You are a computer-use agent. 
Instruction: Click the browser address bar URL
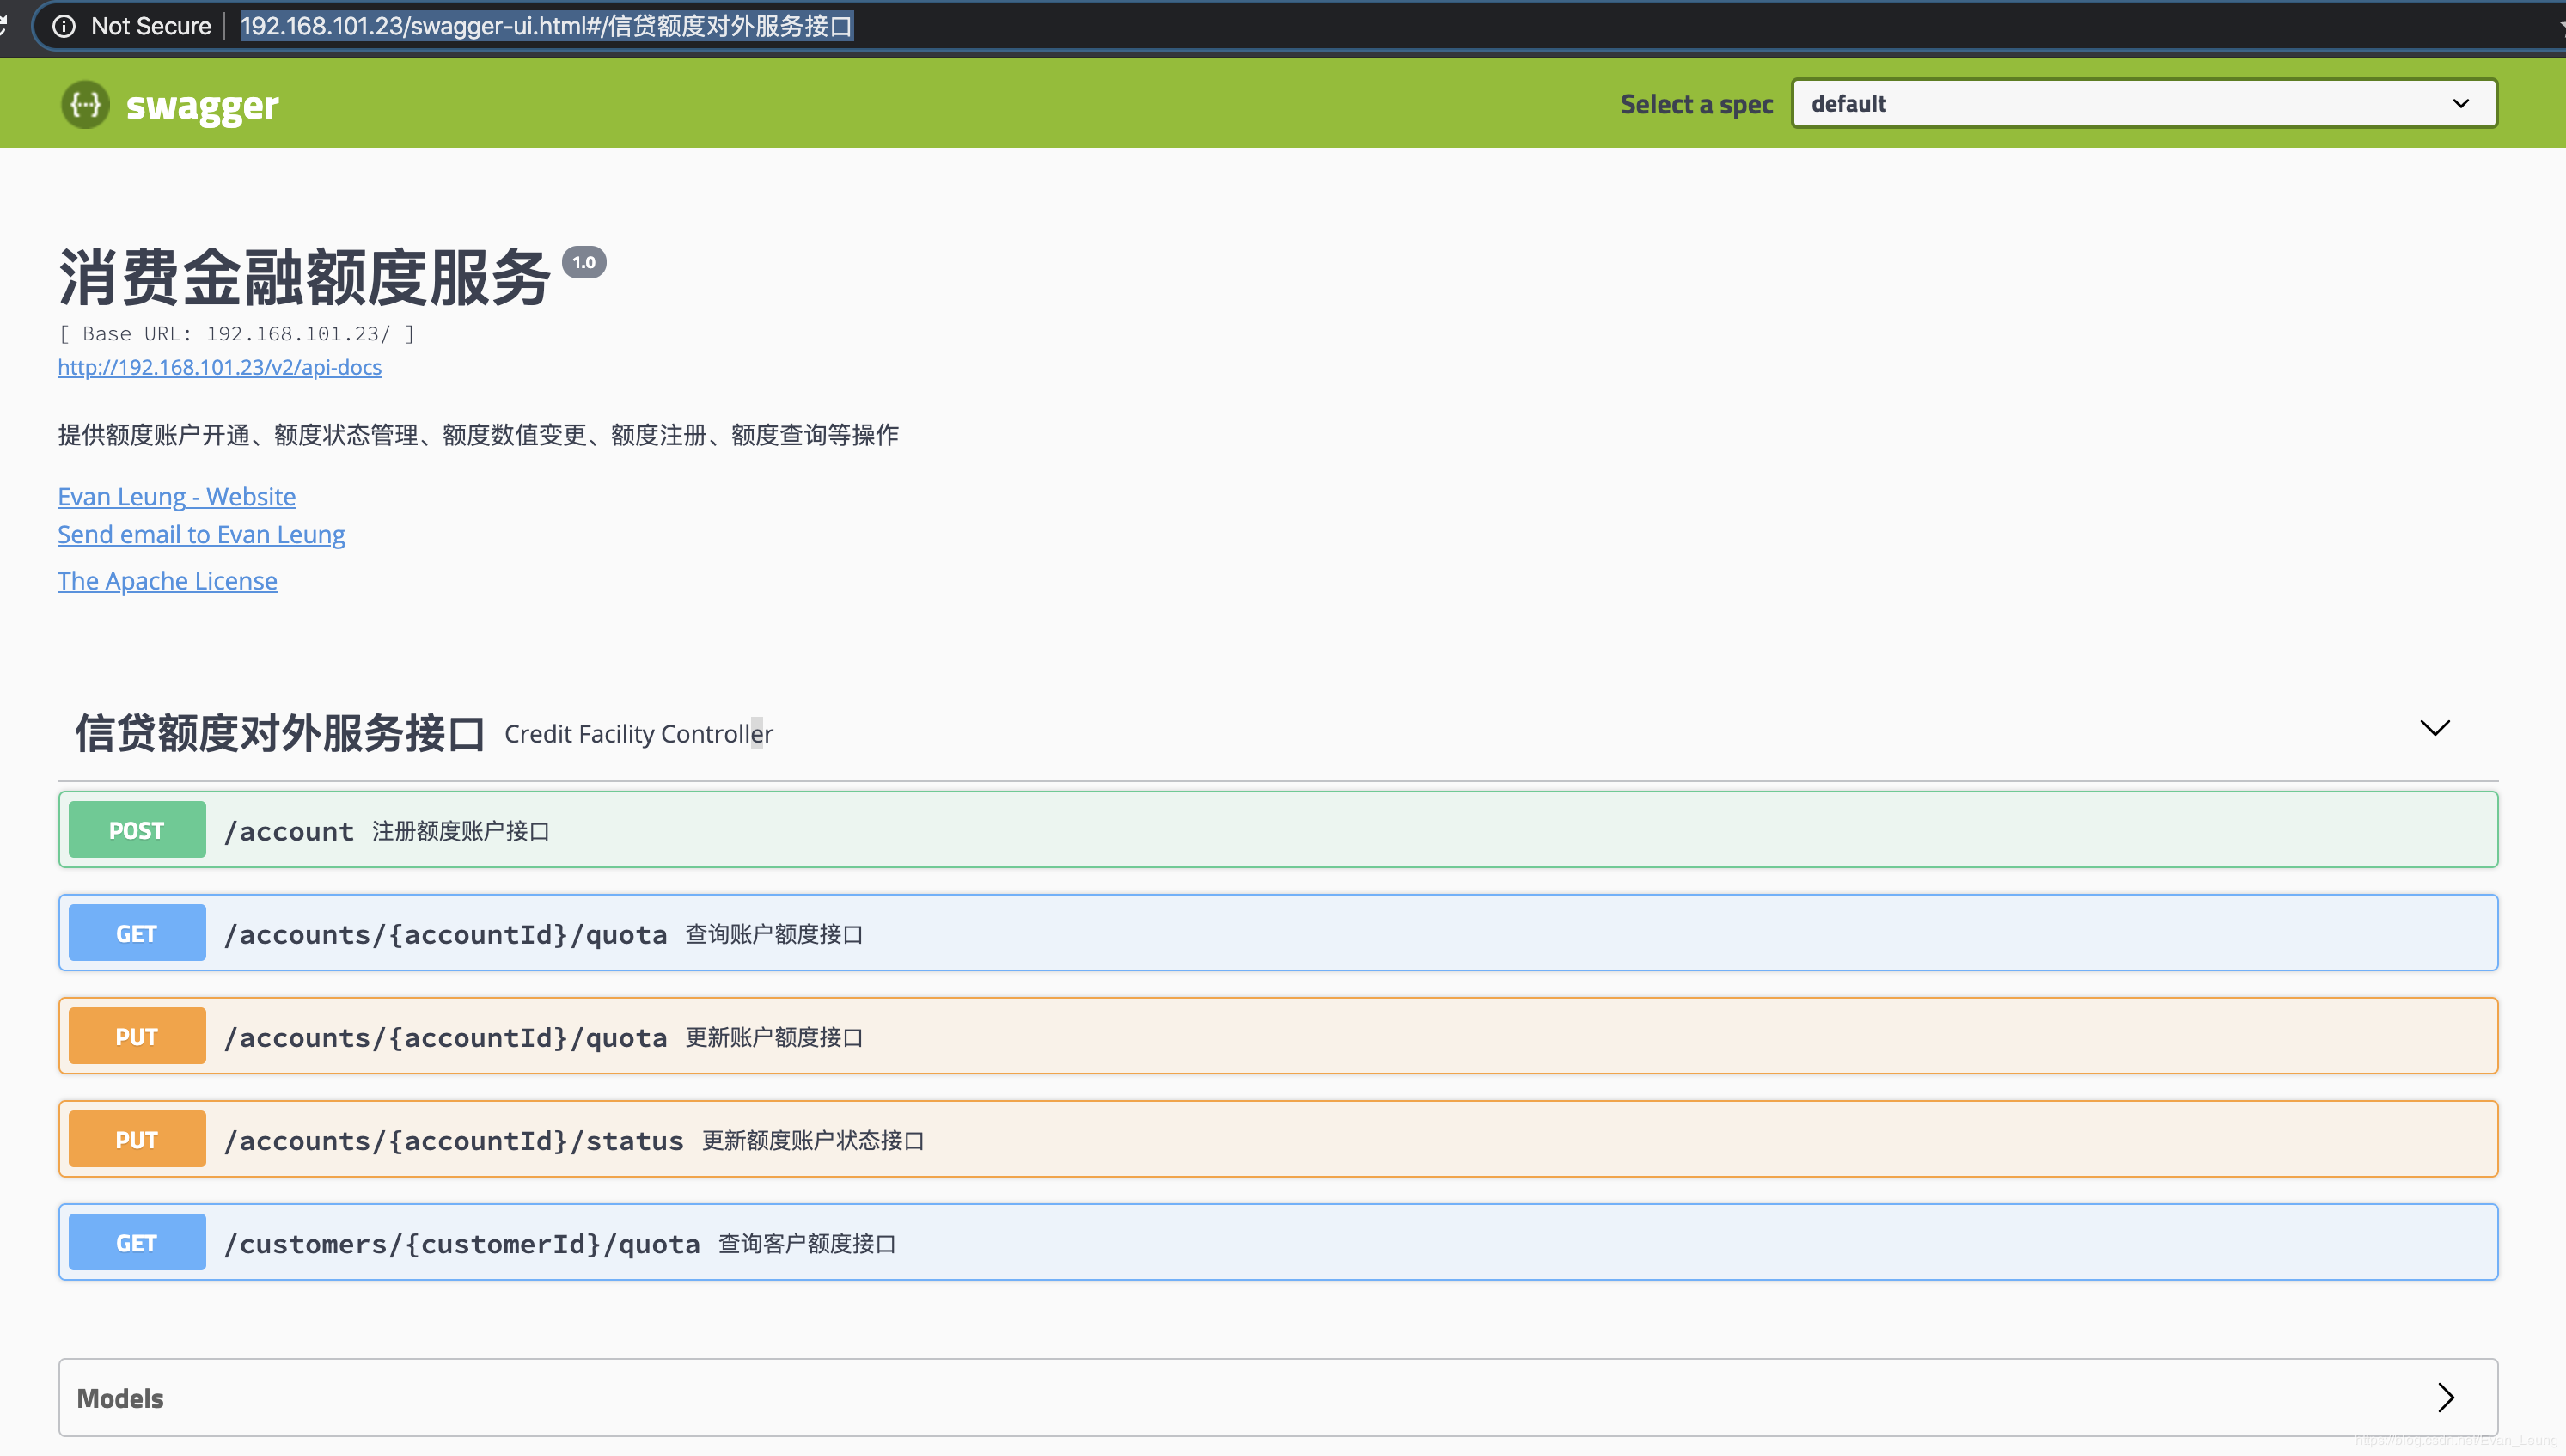(546, 26)
